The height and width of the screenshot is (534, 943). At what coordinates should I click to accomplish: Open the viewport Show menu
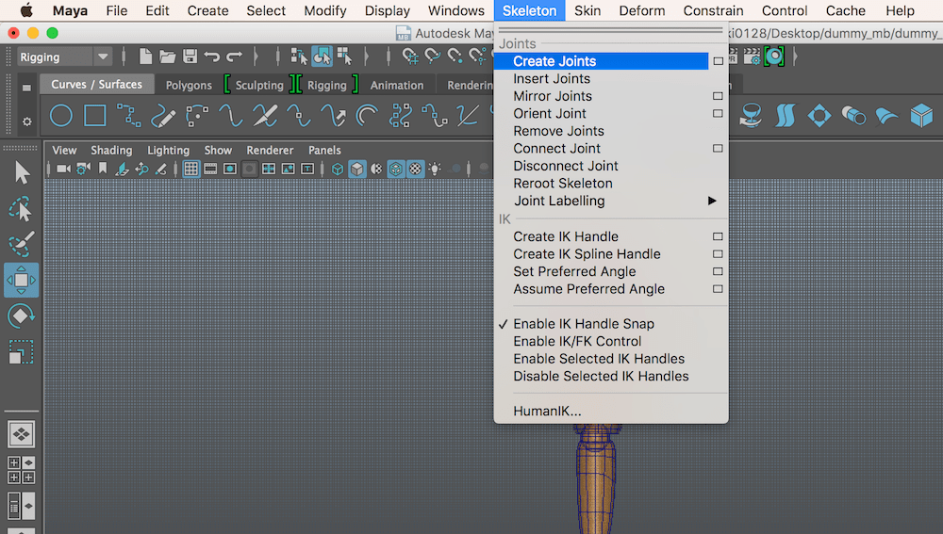click(x=218, y=150)
